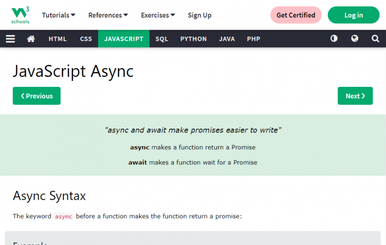This screenshot has width=386, height=245.
Task: Switch to the PYTHON tab
Action: click(x=194, y=39)
